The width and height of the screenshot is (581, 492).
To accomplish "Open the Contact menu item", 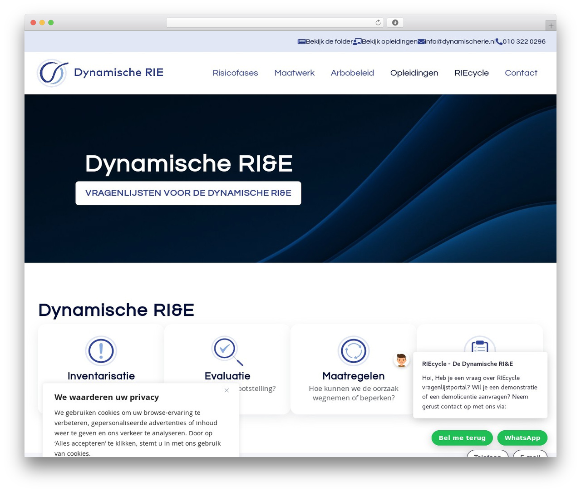I will (521, 73).
